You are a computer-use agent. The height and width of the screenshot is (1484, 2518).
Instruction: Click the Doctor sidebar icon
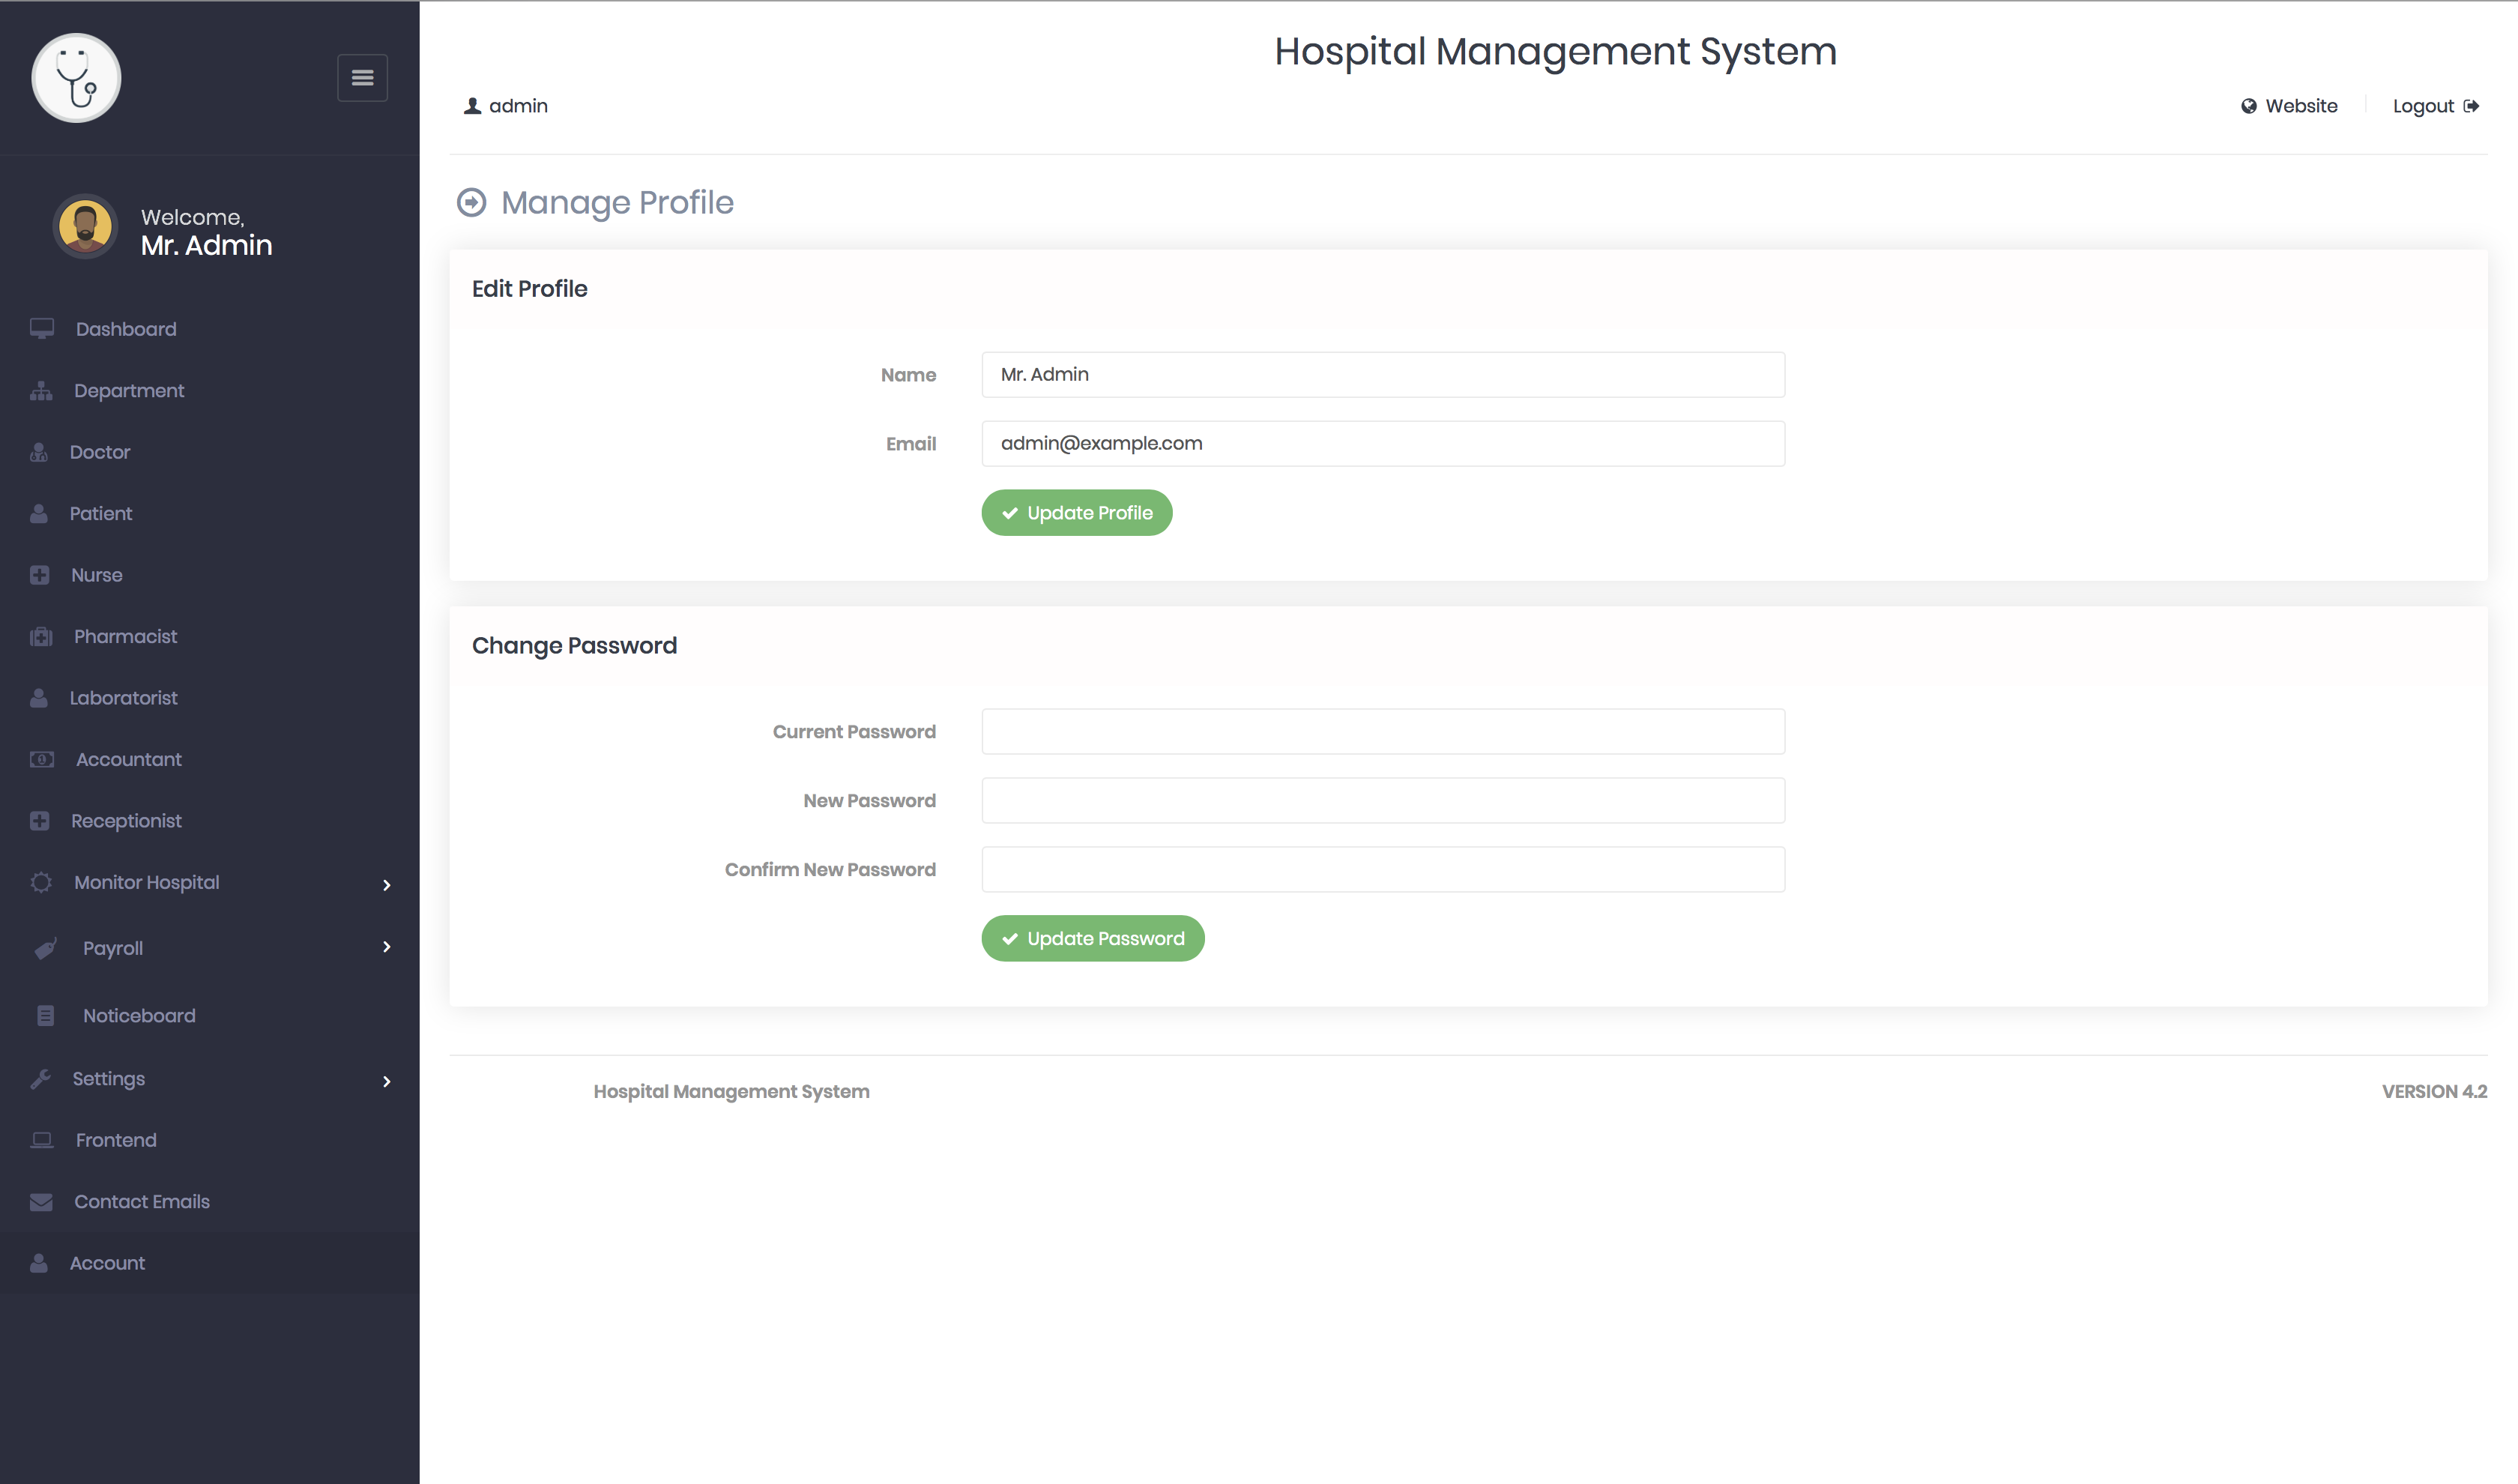(x=39, y=452)
